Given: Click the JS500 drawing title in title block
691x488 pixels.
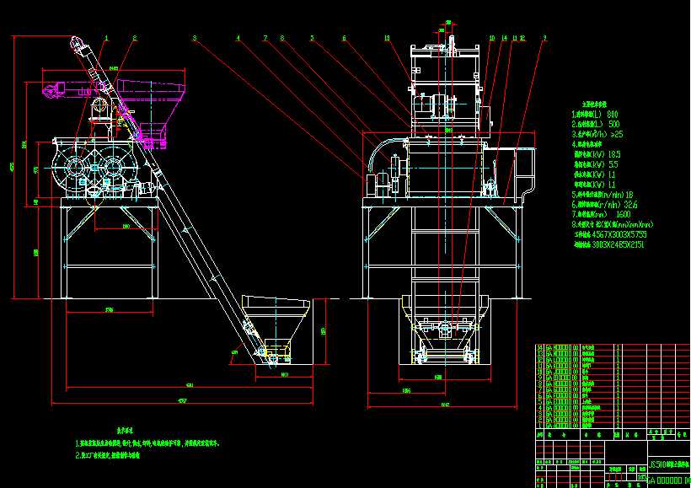Looking at the screenshot, I should [669, 464].
